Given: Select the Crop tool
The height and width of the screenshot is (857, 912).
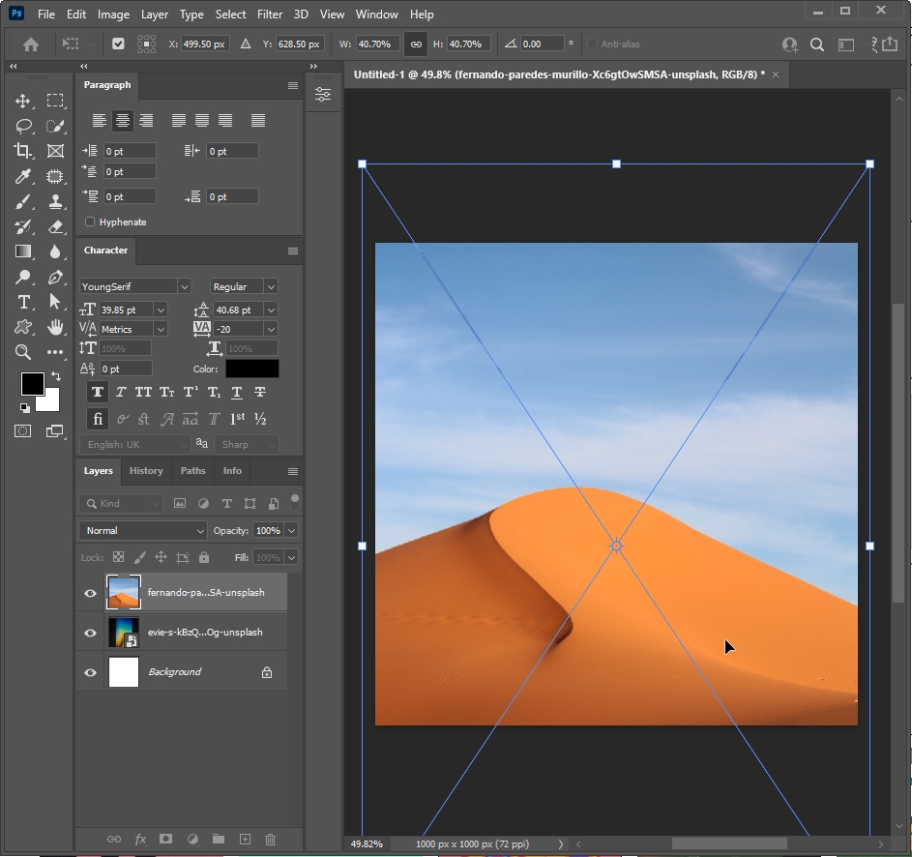Looking at the screenshot, I should click(22, 151).
